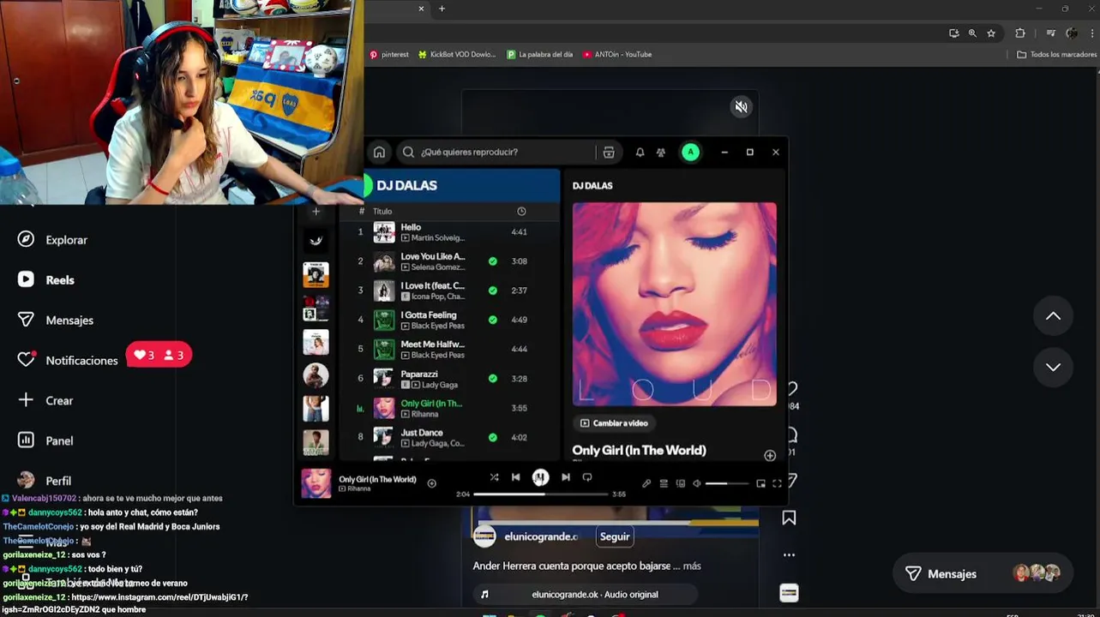The image size is (1100, 617).
Task: Create new playlist with plus in Spotify library
Action: (x=316, y=211)
